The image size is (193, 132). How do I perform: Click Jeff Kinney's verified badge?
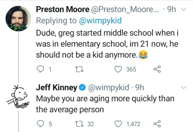coord(82,88)
